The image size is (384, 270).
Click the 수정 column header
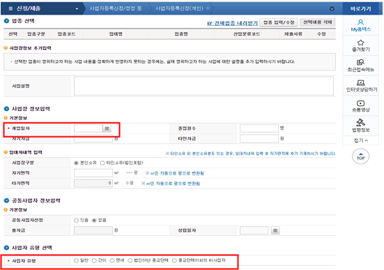point(321,34)
